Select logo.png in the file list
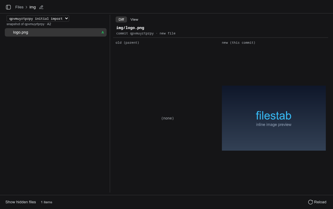 [x=56, y=32]
